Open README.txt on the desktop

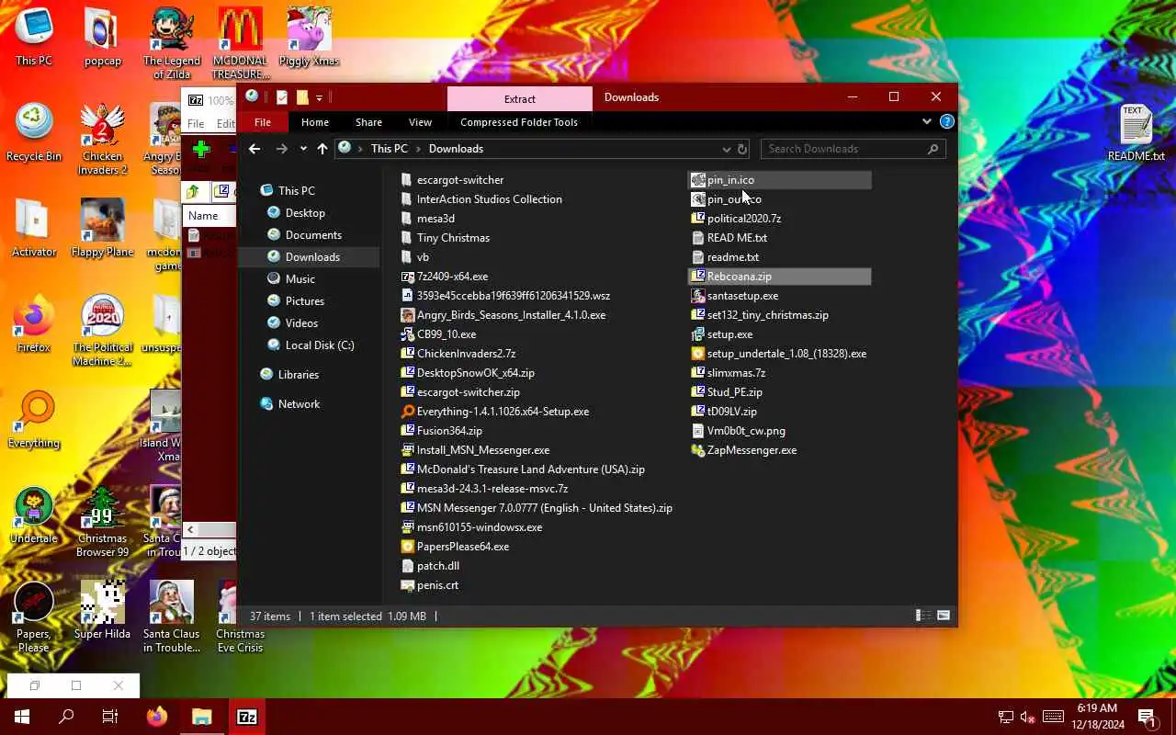tap(1136, 133)
